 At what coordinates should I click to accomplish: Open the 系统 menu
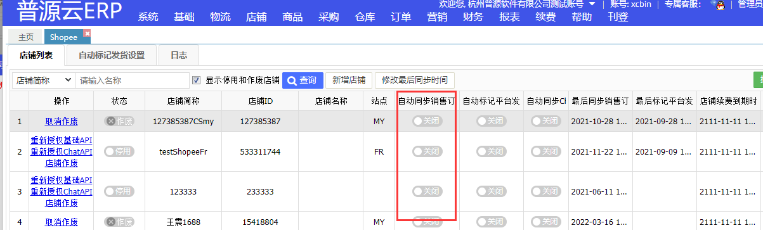[x=148, y=17]
